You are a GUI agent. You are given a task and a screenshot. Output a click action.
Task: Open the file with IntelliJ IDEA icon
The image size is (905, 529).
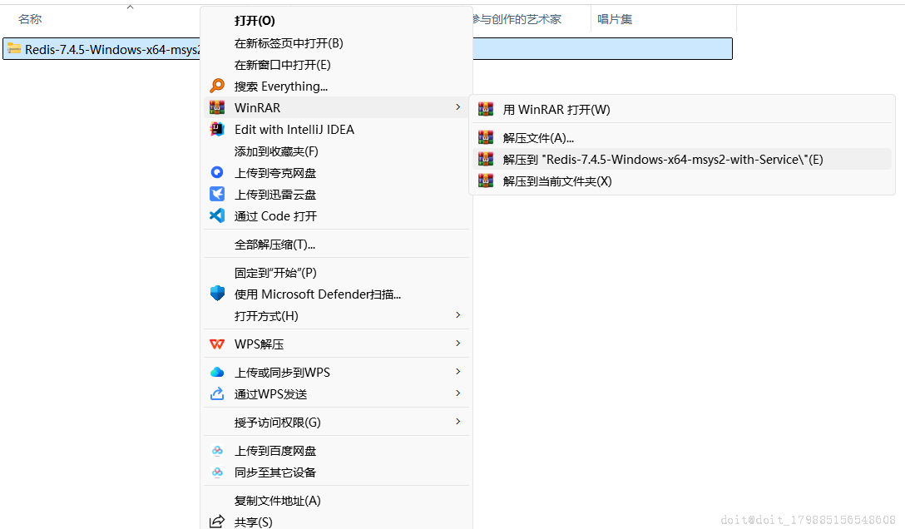click(216, 129)
